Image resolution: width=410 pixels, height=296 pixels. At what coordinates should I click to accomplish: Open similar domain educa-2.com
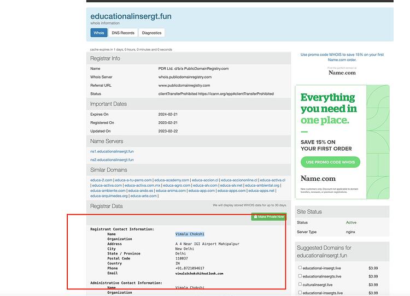101,180
